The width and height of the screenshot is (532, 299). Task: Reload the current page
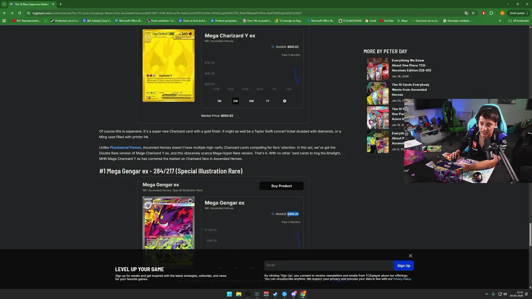click(19, 13)
